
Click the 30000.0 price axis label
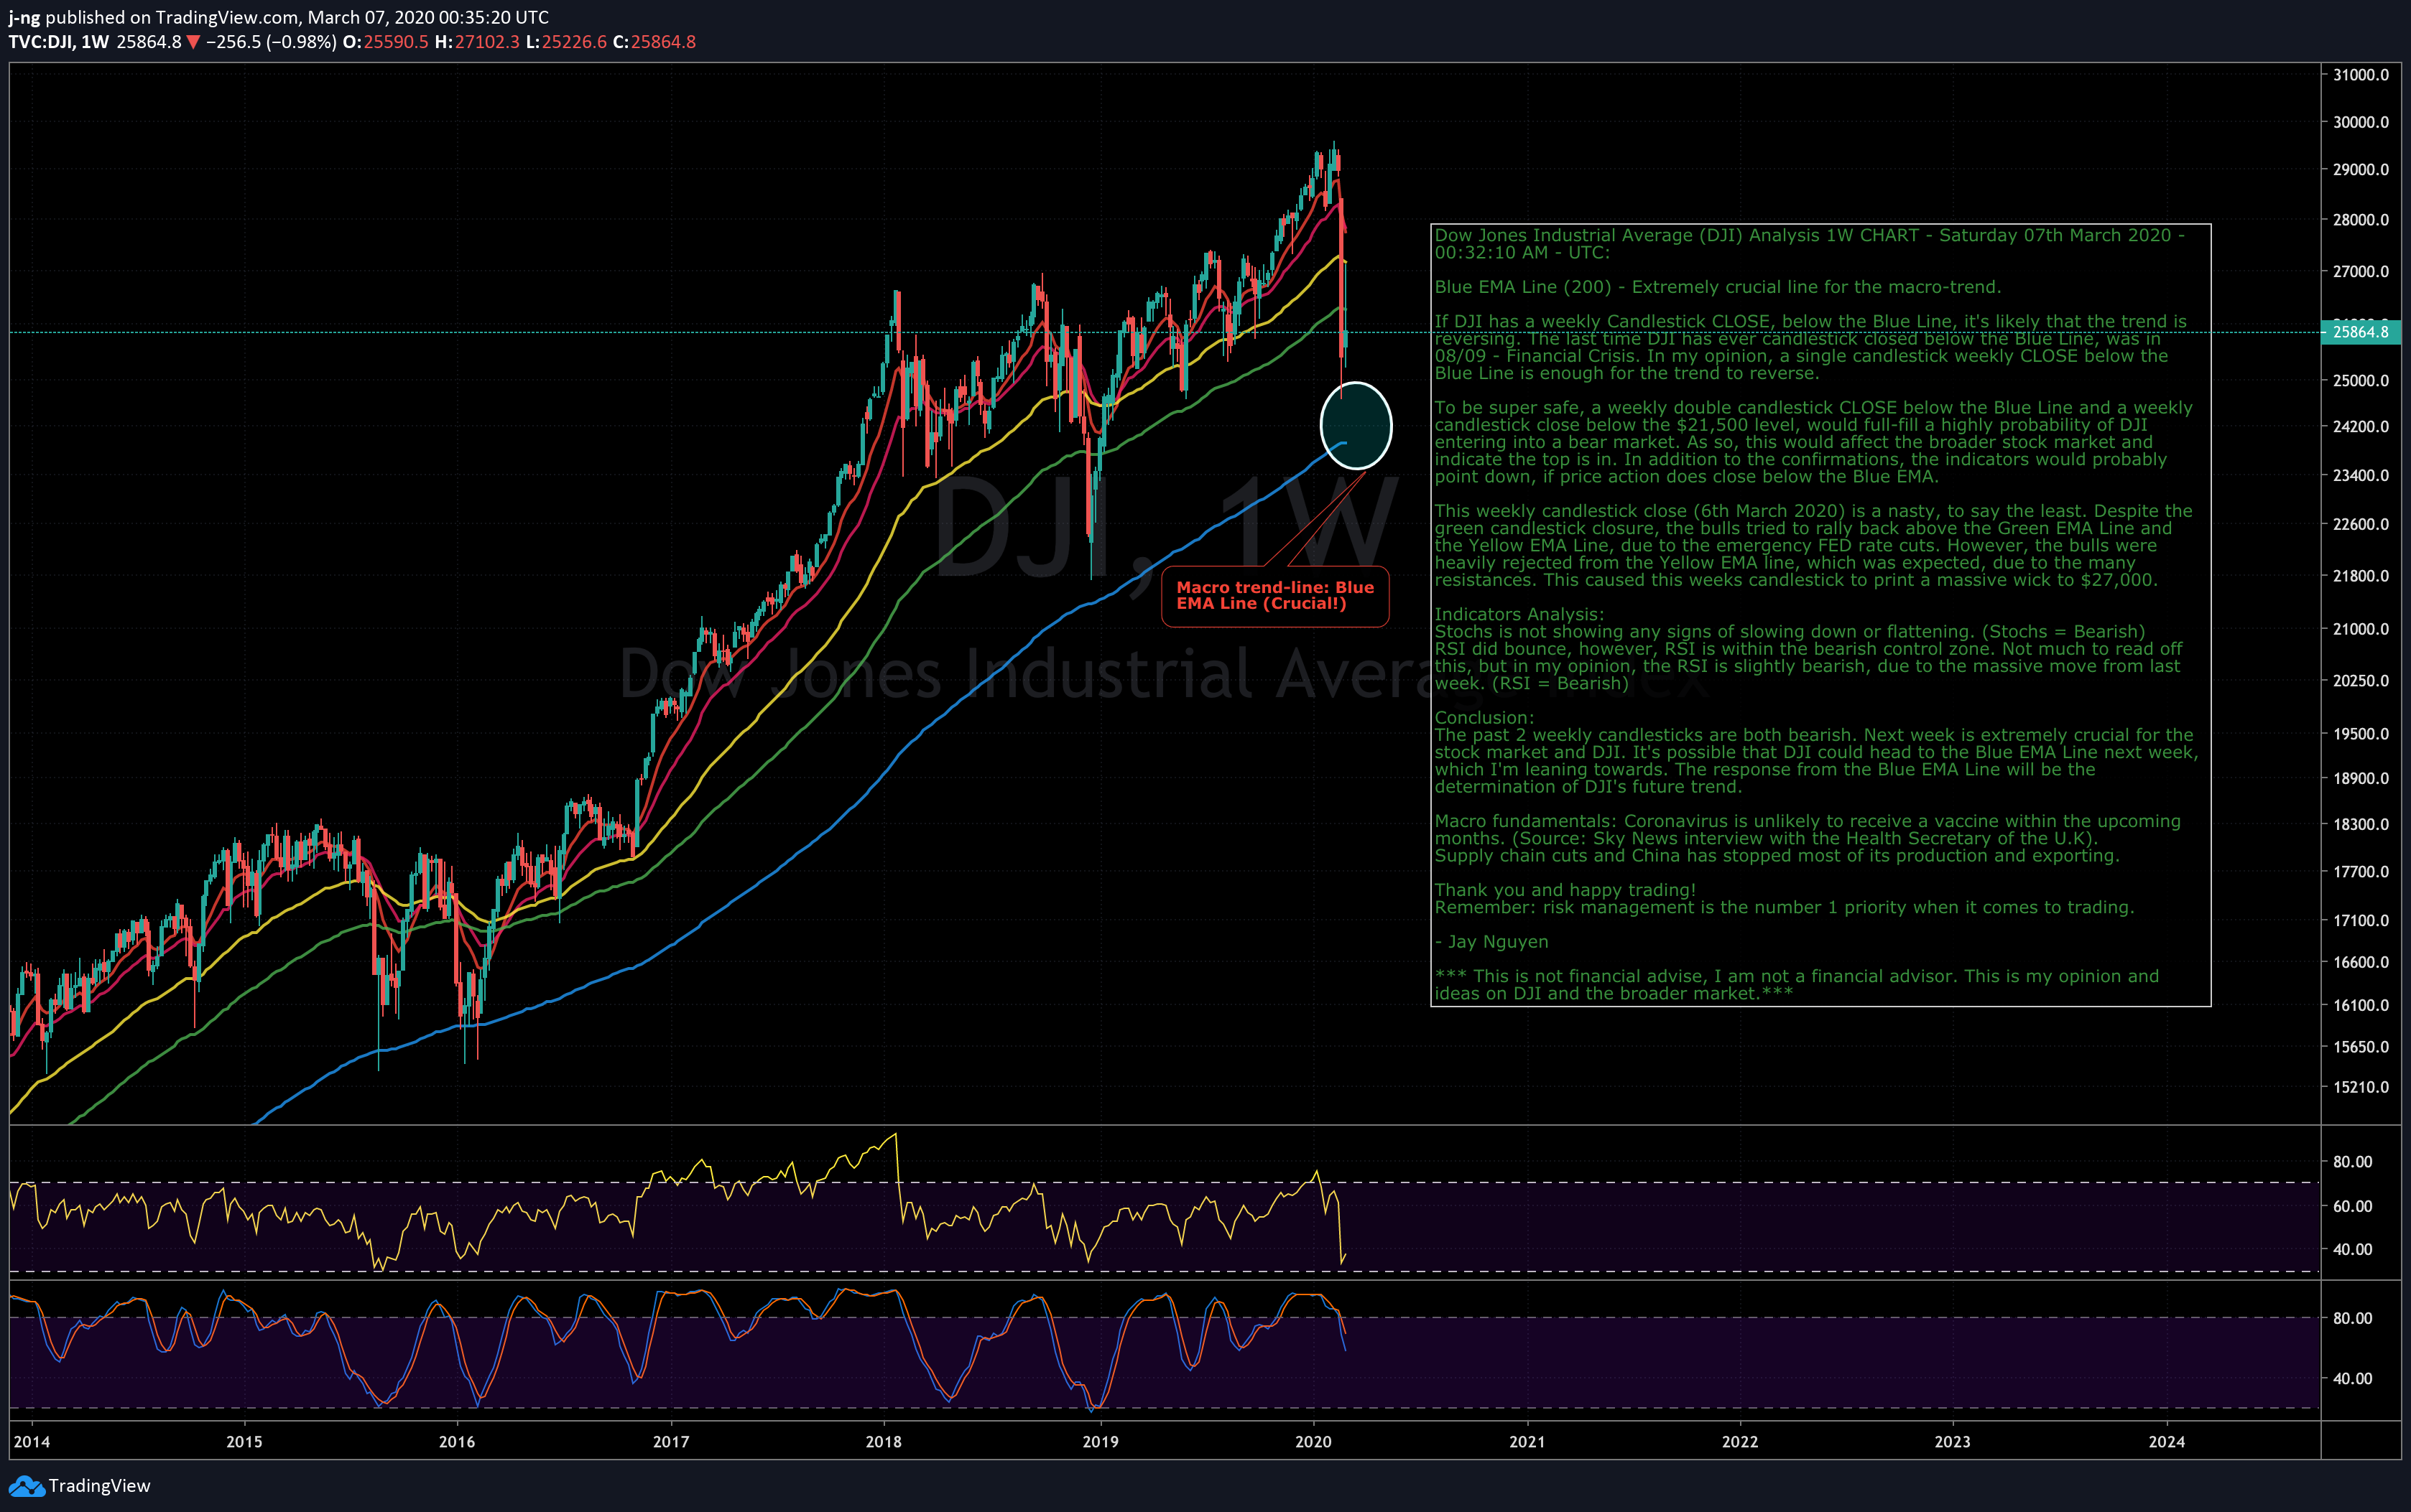(2361, 122)
